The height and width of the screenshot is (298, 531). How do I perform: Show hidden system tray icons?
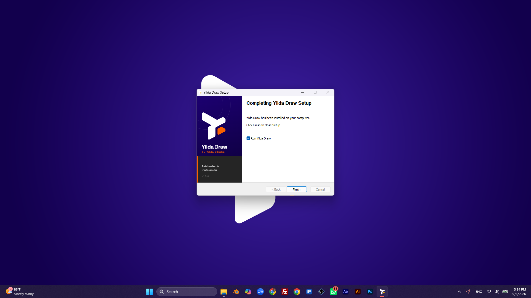click(x=459, y=292)
